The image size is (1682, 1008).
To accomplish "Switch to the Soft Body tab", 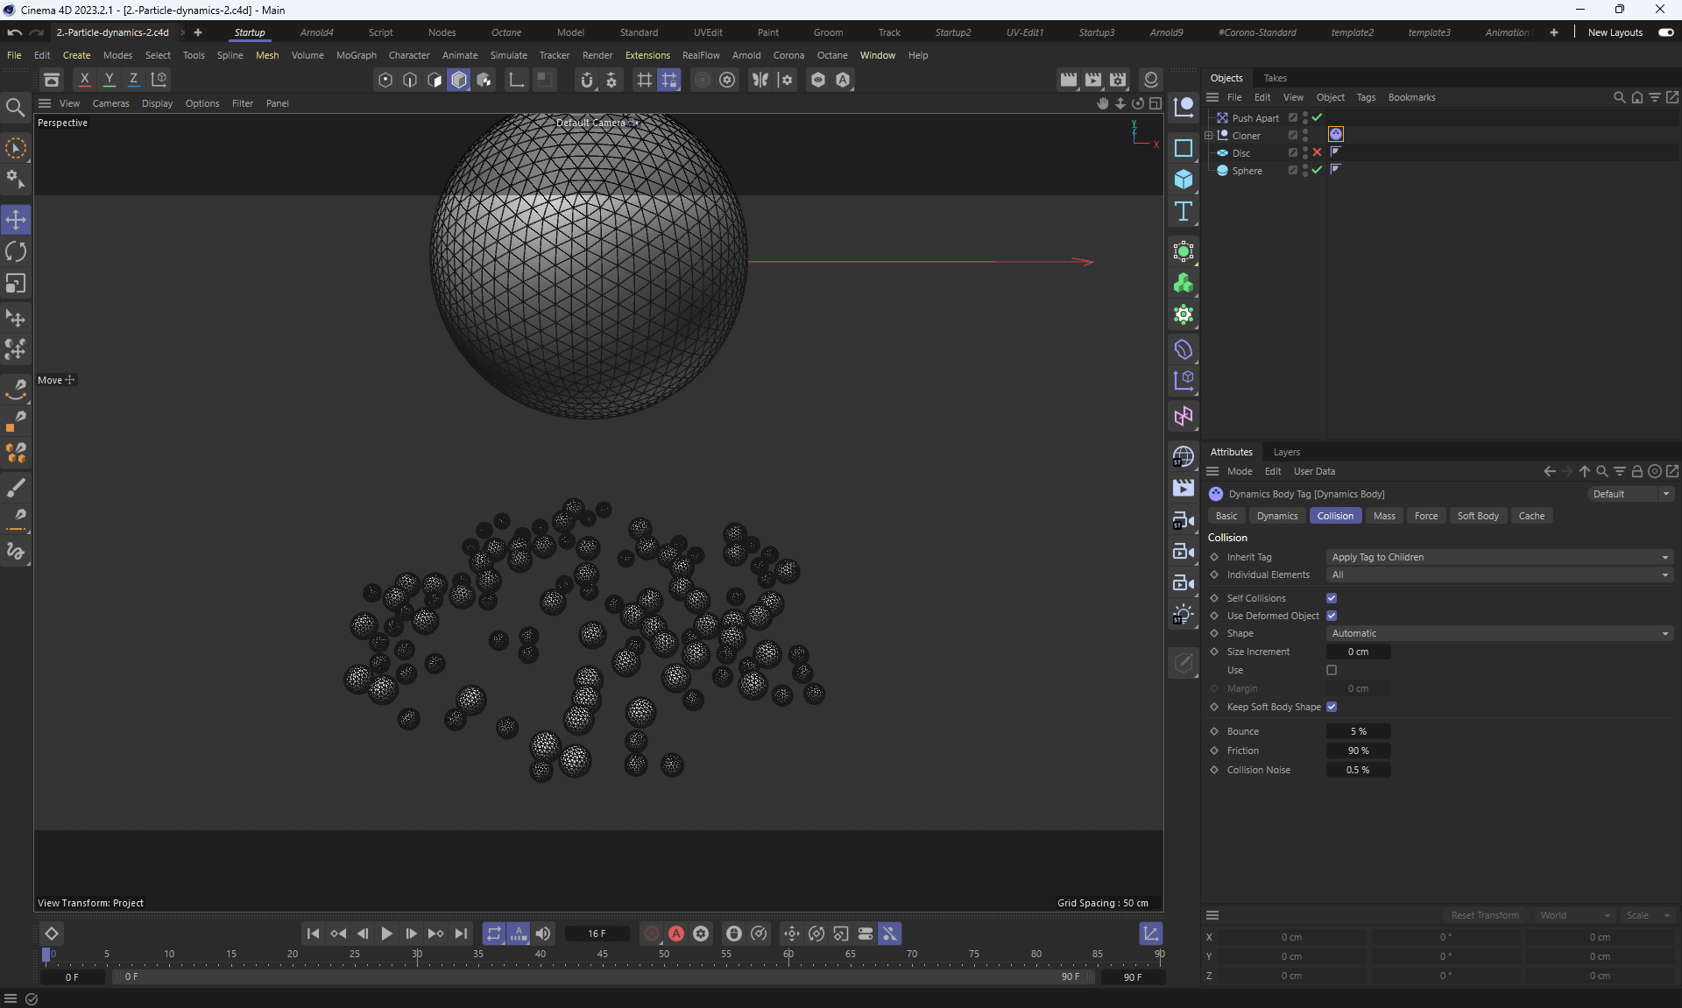I will pyautogui.click(x=1477, y=516).
